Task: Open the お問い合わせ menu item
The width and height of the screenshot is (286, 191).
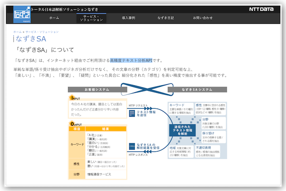Action: [x=203, y=18]
